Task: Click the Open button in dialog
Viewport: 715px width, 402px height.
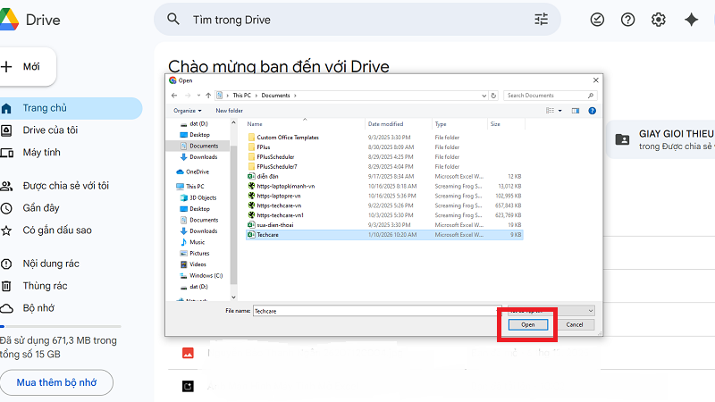Action: (527, 324)
